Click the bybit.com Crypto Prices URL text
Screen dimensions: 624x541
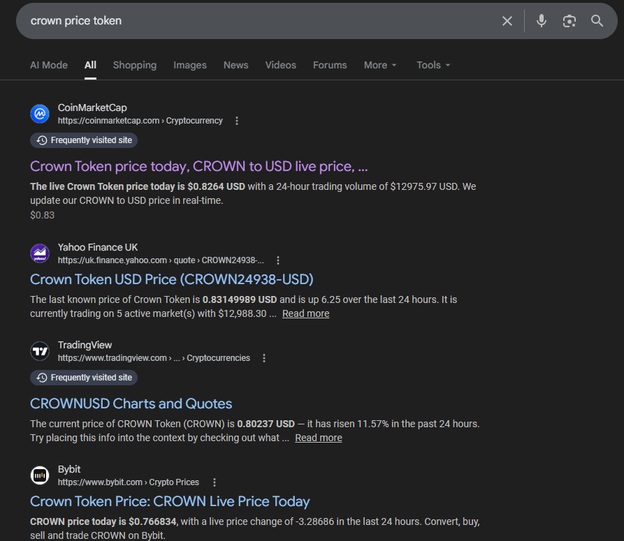128,482
